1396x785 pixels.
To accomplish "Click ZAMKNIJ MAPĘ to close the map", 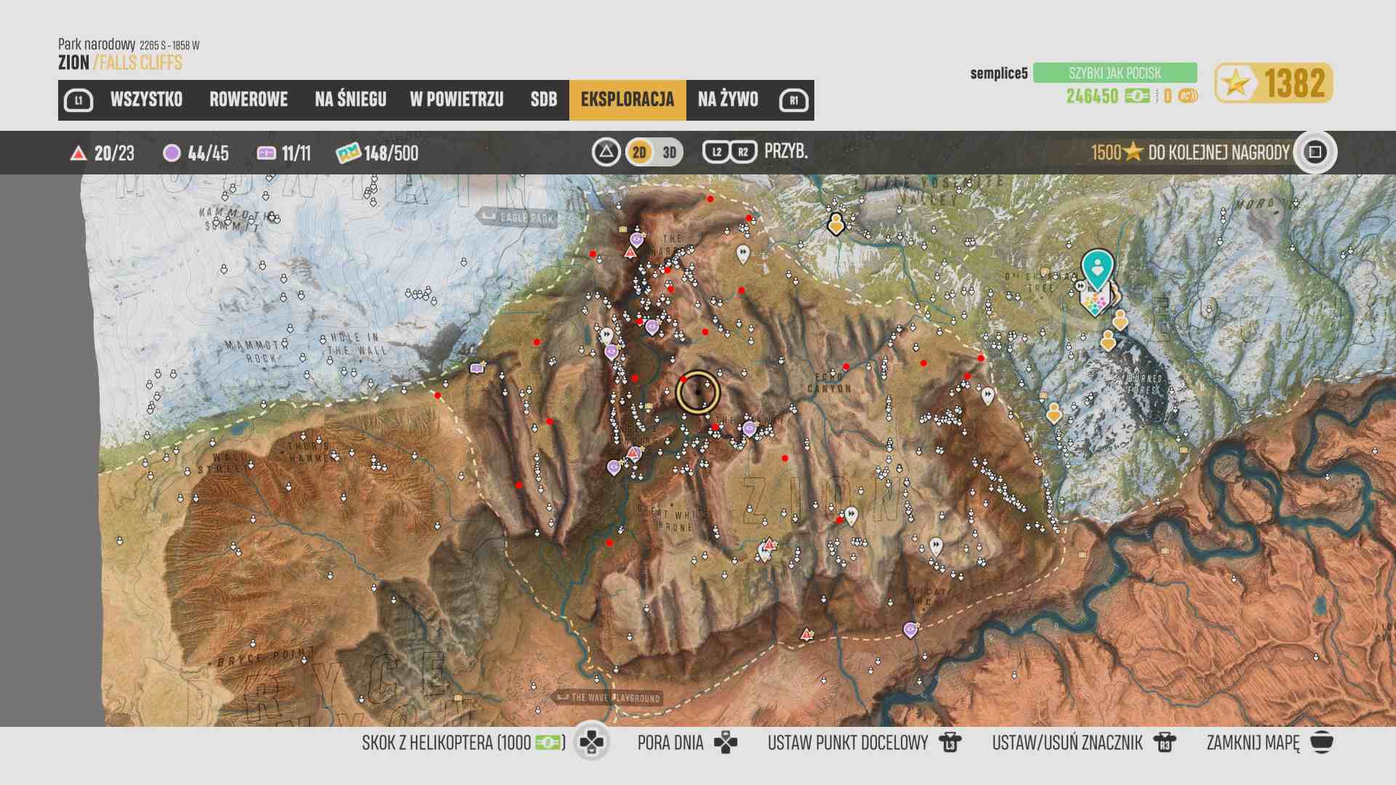I will pyautogui.click(x=1253, y=743).
